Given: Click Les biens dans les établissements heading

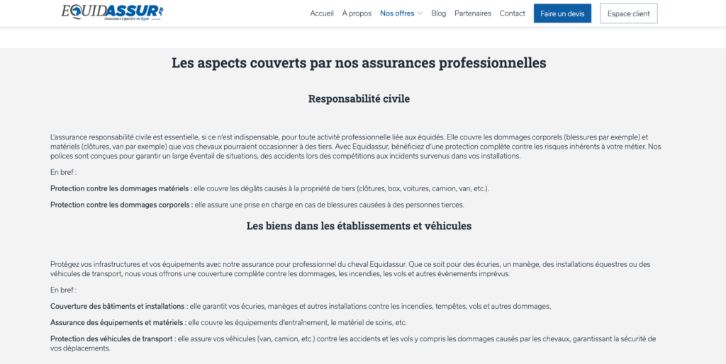Looking at the screenshot, I should click(x=359, y=226).
